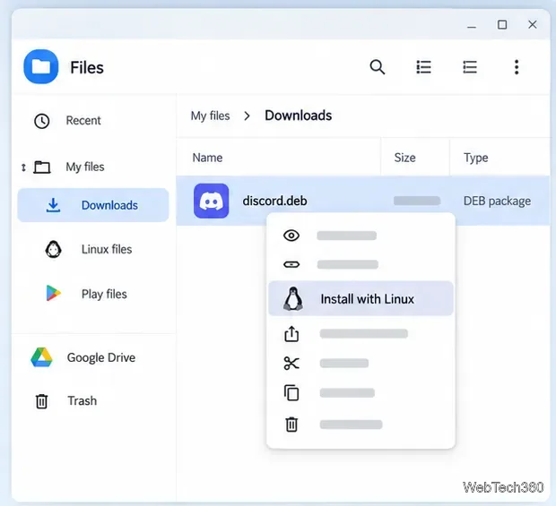Switch view using first list-view icon
556x506 pixels.
point(423,67)
